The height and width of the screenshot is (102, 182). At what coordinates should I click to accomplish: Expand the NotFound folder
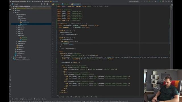click(x=17, y=42)
